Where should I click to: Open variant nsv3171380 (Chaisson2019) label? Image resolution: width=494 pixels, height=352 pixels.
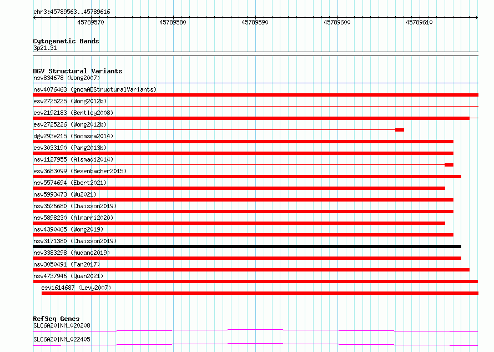tap(75, 241)
